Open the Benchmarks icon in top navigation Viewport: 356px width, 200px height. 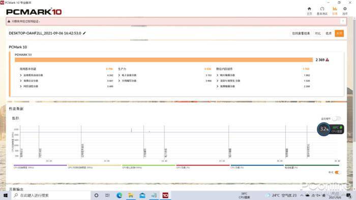click(322, 11)
